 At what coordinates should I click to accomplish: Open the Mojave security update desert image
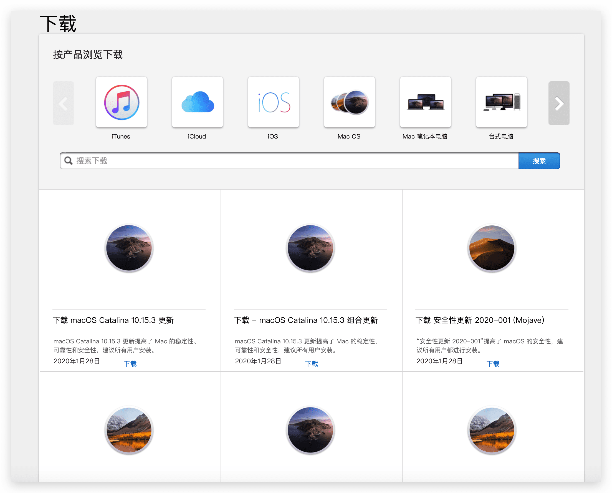pyautogui.click(x=492, y=248)
